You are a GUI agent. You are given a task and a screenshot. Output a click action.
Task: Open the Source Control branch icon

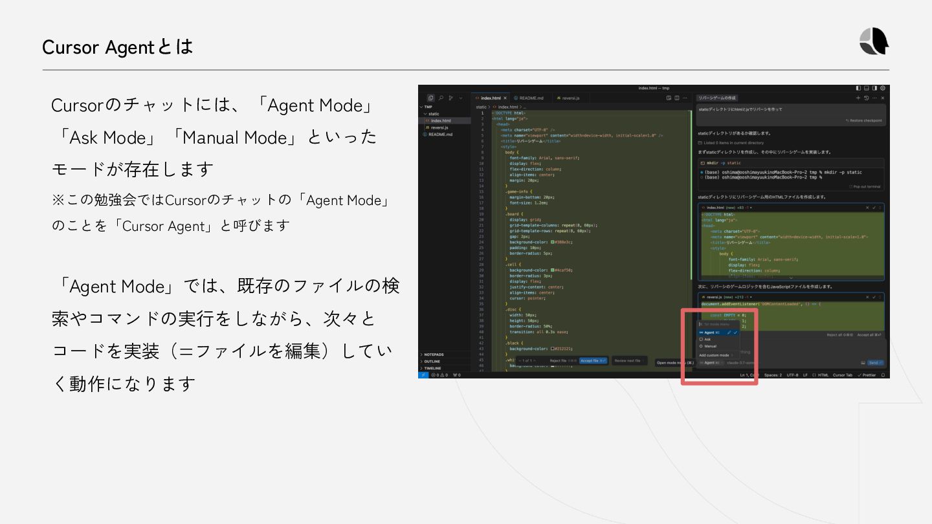pyautogui.click(x=450, y=98)
